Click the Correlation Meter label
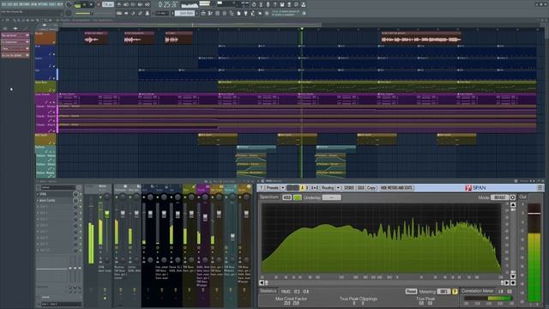The width and height of the screenshot is (549, 309). (x=478, y=291)
